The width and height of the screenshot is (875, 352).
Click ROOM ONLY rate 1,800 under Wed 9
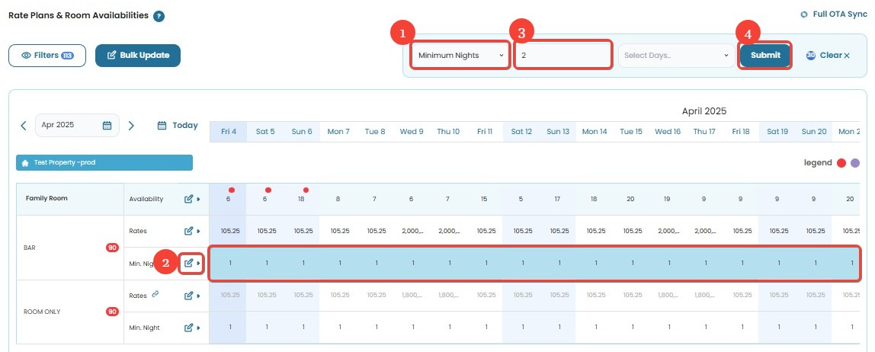tap(412, 295)
